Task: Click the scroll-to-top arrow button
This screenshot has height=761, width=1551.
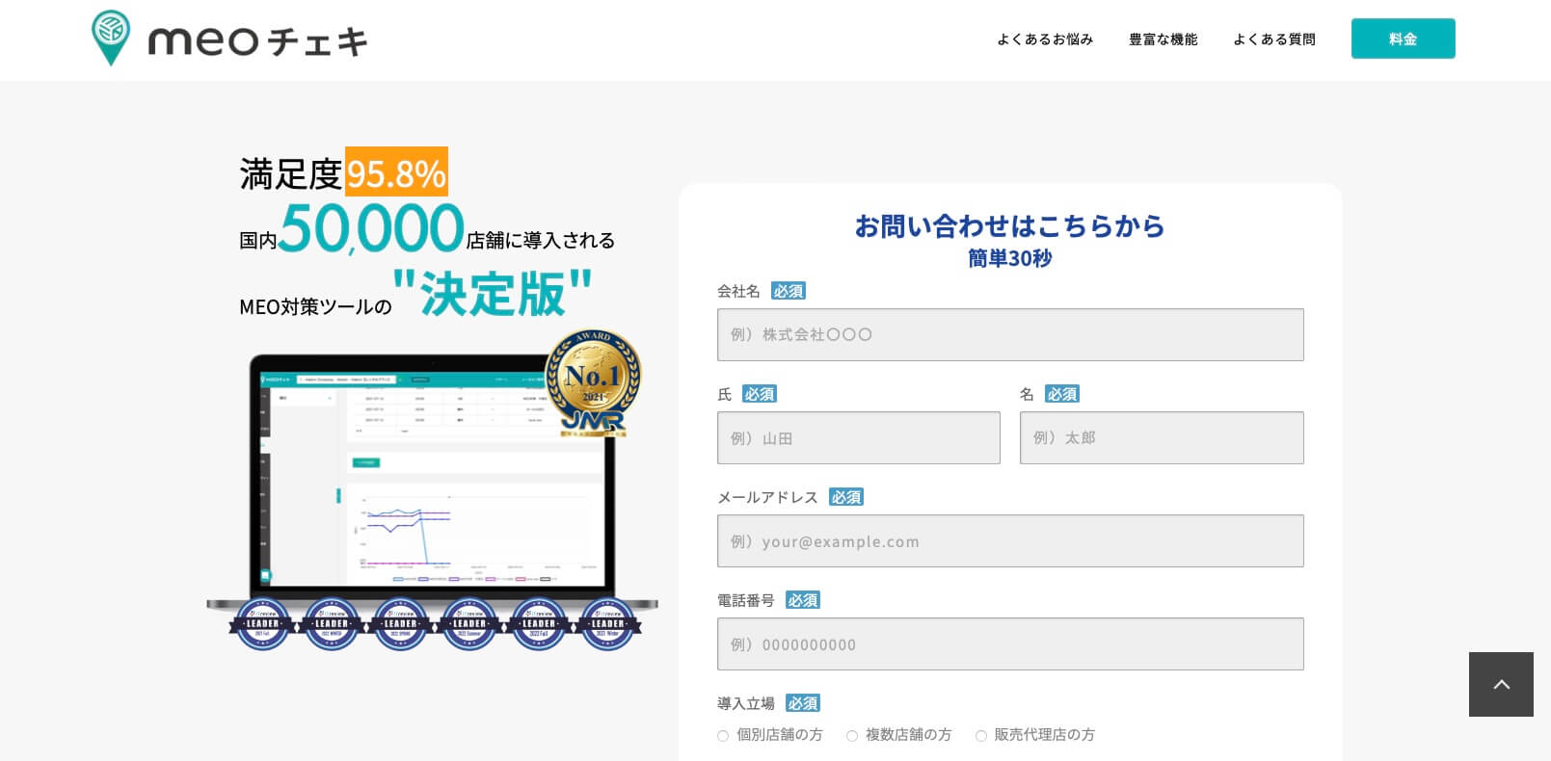Action: [1501, 684]
